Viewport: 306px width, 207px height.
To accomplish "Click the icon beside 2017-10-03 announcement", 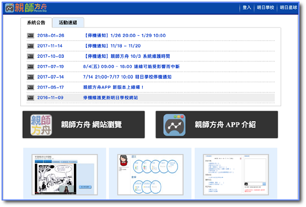I will tap(30, 56).
